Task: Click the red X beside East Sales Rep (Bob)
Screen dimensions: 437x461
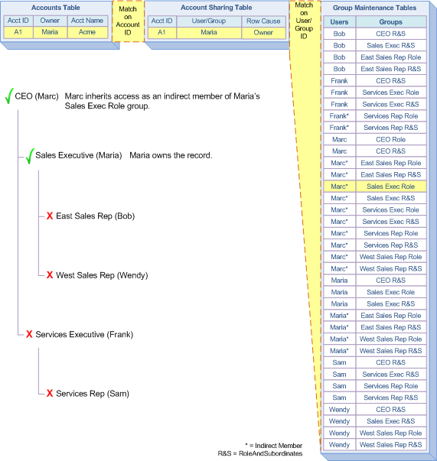Action: pos(50,216)
